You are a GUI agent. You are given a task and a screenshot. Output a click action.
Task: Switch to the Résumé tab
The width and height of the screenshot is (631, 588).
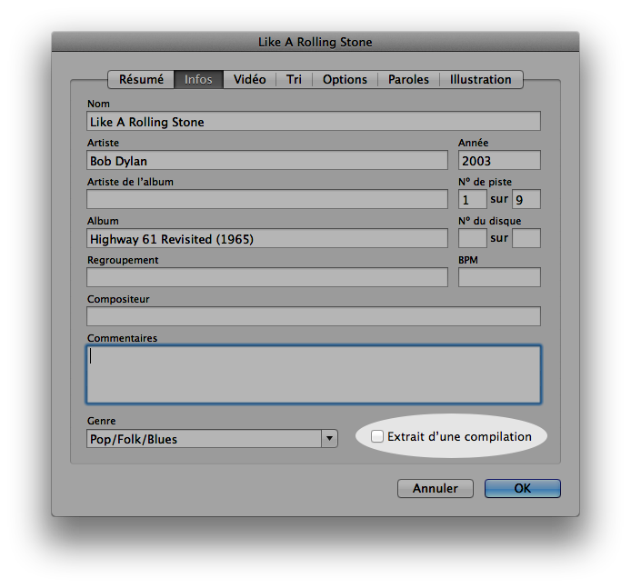[141, 80]
